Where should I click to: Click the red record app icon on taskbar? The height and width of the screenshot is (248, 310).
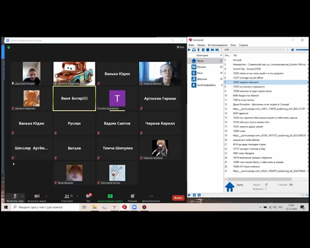144,207
